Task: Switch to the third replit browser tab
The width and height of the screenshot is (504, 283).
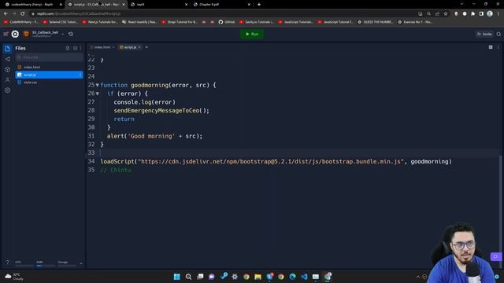Action: click(159, 5)
